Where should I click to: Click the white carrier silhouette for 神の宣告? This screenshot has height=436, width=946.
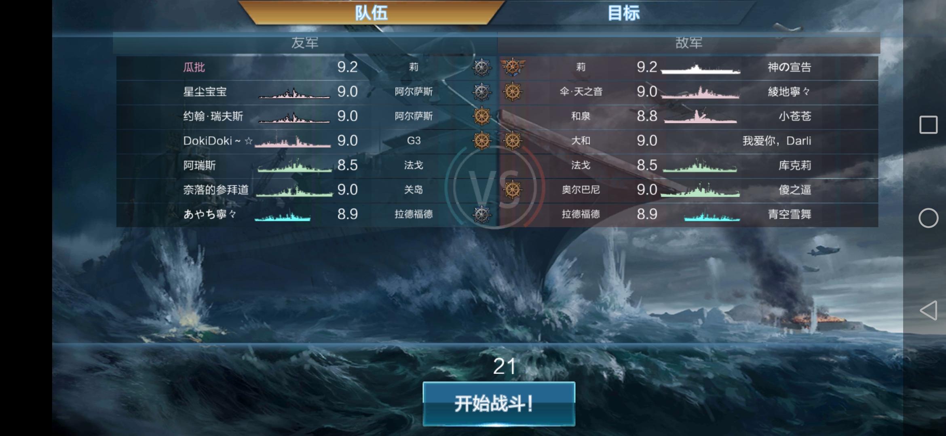coord(701,69)
